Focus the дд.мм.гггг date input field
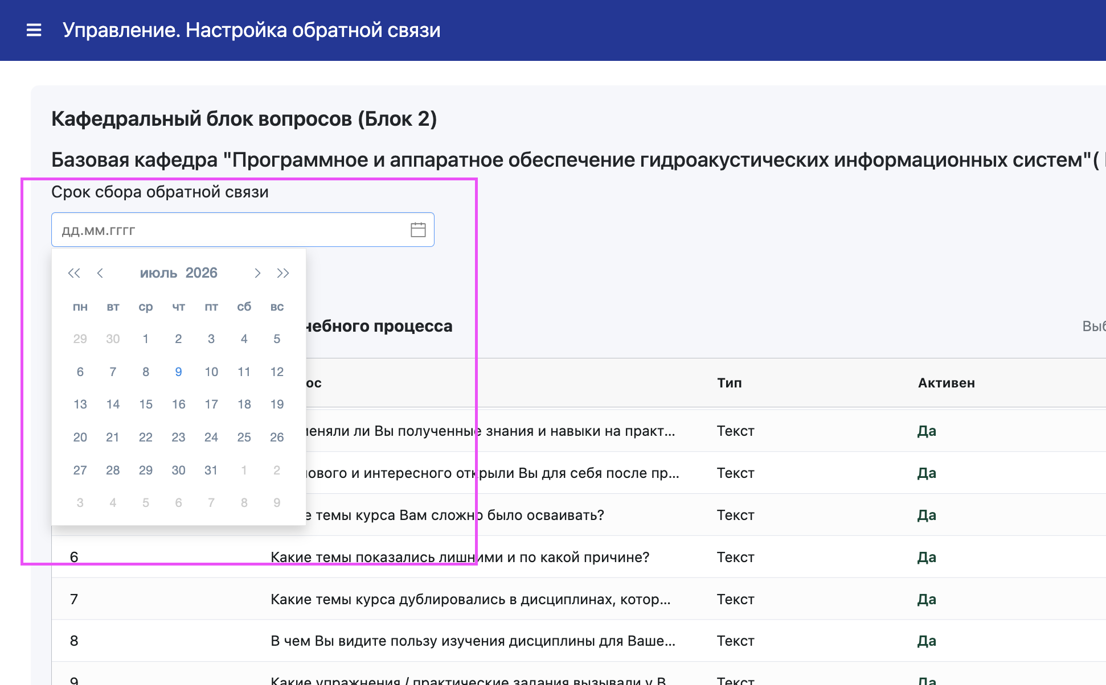Viewport: 1106px width, 685px height. point(243,230)
